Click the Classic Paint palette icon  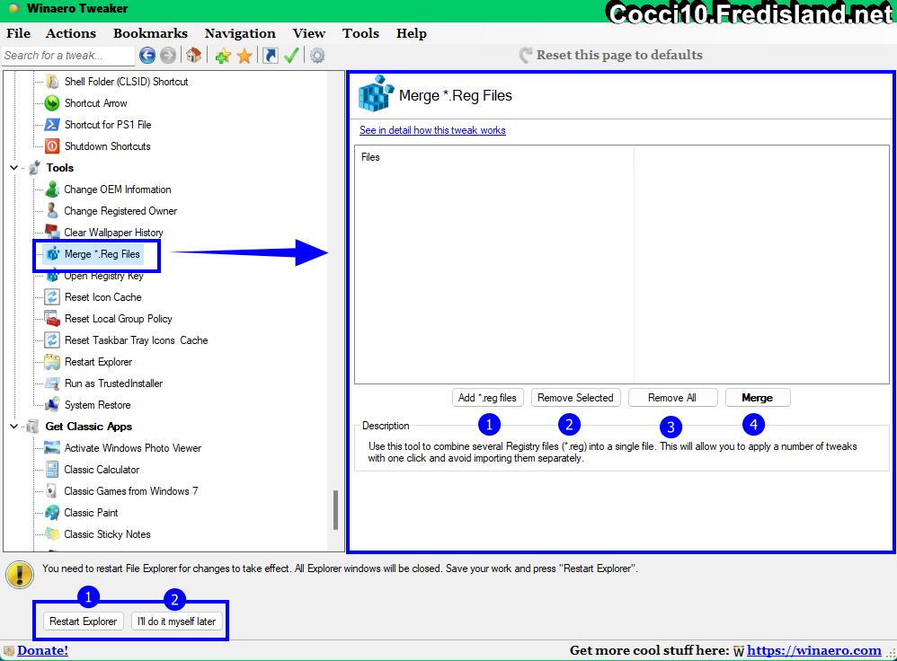point(52,513)
